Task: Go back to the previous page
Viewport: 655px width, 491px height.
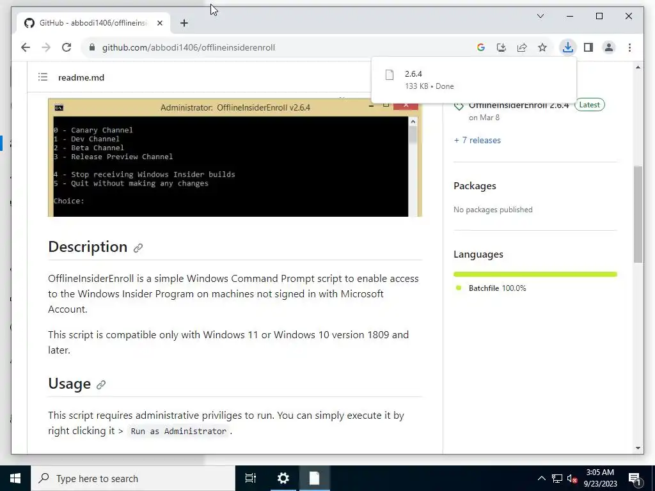Action: (x=26, y=47)
